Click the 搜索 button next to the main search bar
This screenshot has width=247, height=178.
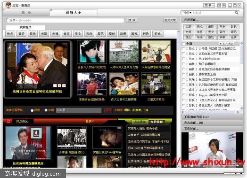[132, 20]
